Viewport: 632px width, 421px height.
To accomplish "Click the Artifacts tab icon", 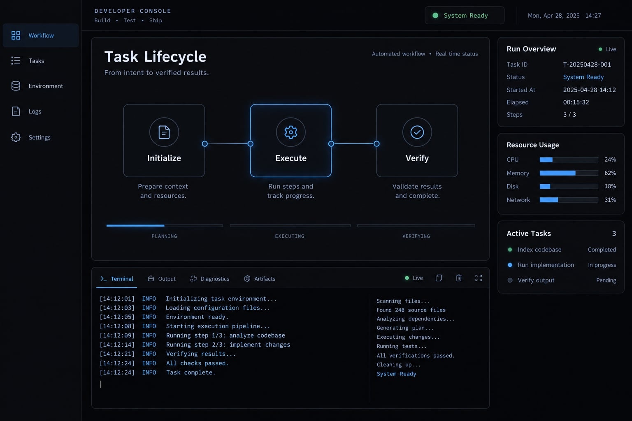I will pos(247,279).
